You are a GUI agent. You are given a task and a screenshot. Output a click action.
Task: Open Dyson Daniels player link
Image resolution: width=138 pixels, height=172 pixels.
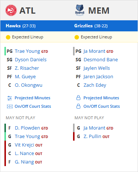[x=31, y=60]
